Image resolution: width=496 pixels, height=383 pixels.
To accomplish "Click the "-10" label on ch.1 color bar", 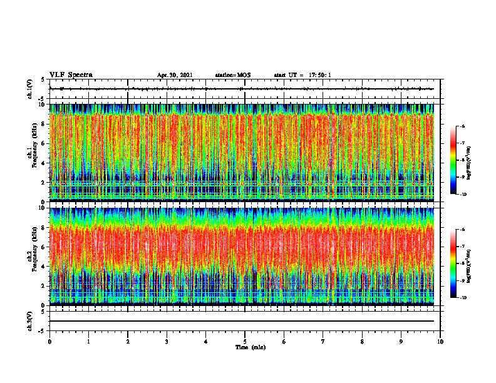I will (x=463, y=195).
